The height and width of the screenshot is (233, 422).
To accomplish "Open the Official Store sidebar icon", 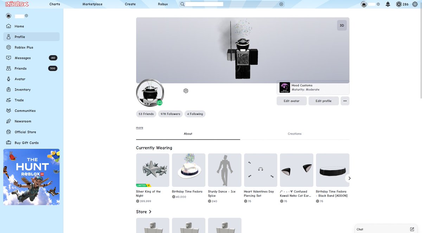I will (8, 132).
